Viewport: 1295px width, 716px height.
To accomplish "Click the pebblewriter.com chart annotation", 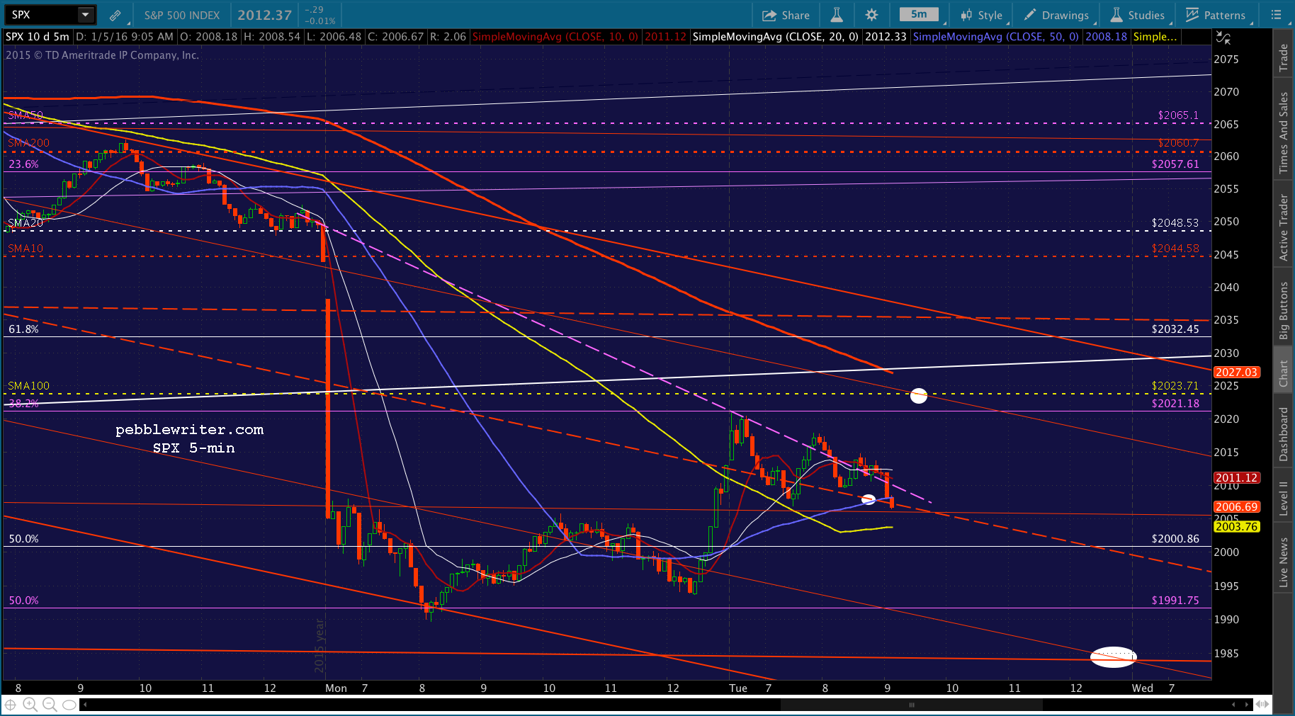I will (x=189, y=430).
